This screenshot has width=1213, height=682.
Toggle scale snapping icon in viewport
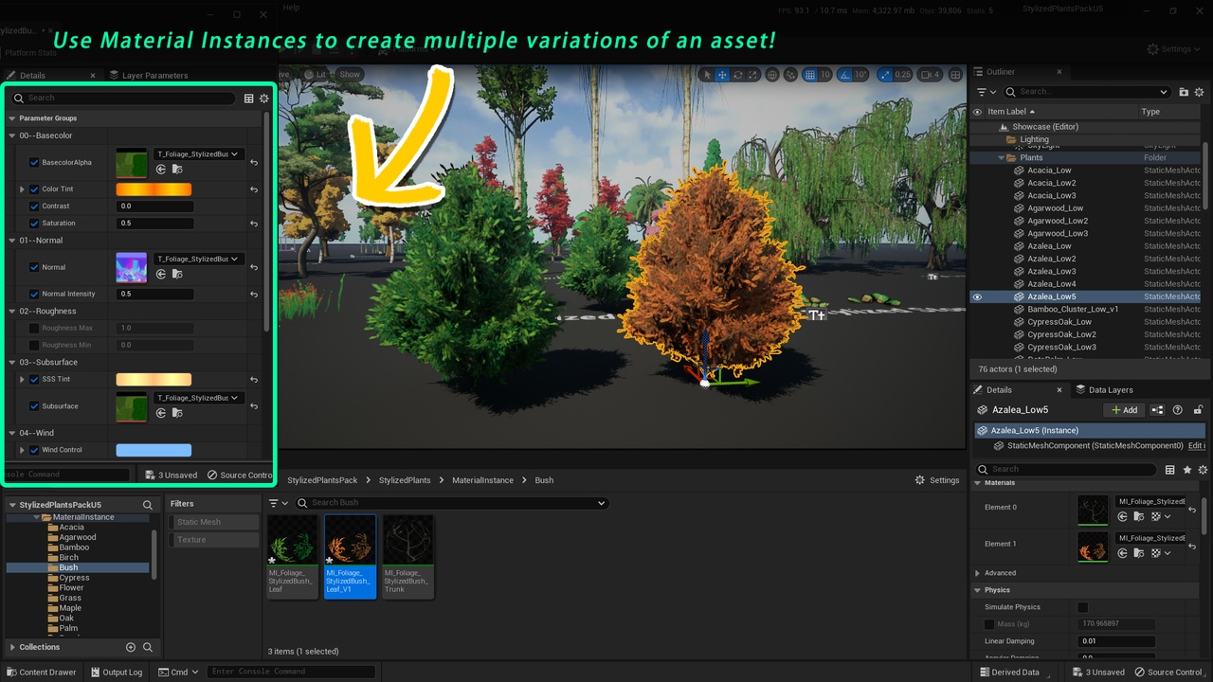click(x=885, y=75)
